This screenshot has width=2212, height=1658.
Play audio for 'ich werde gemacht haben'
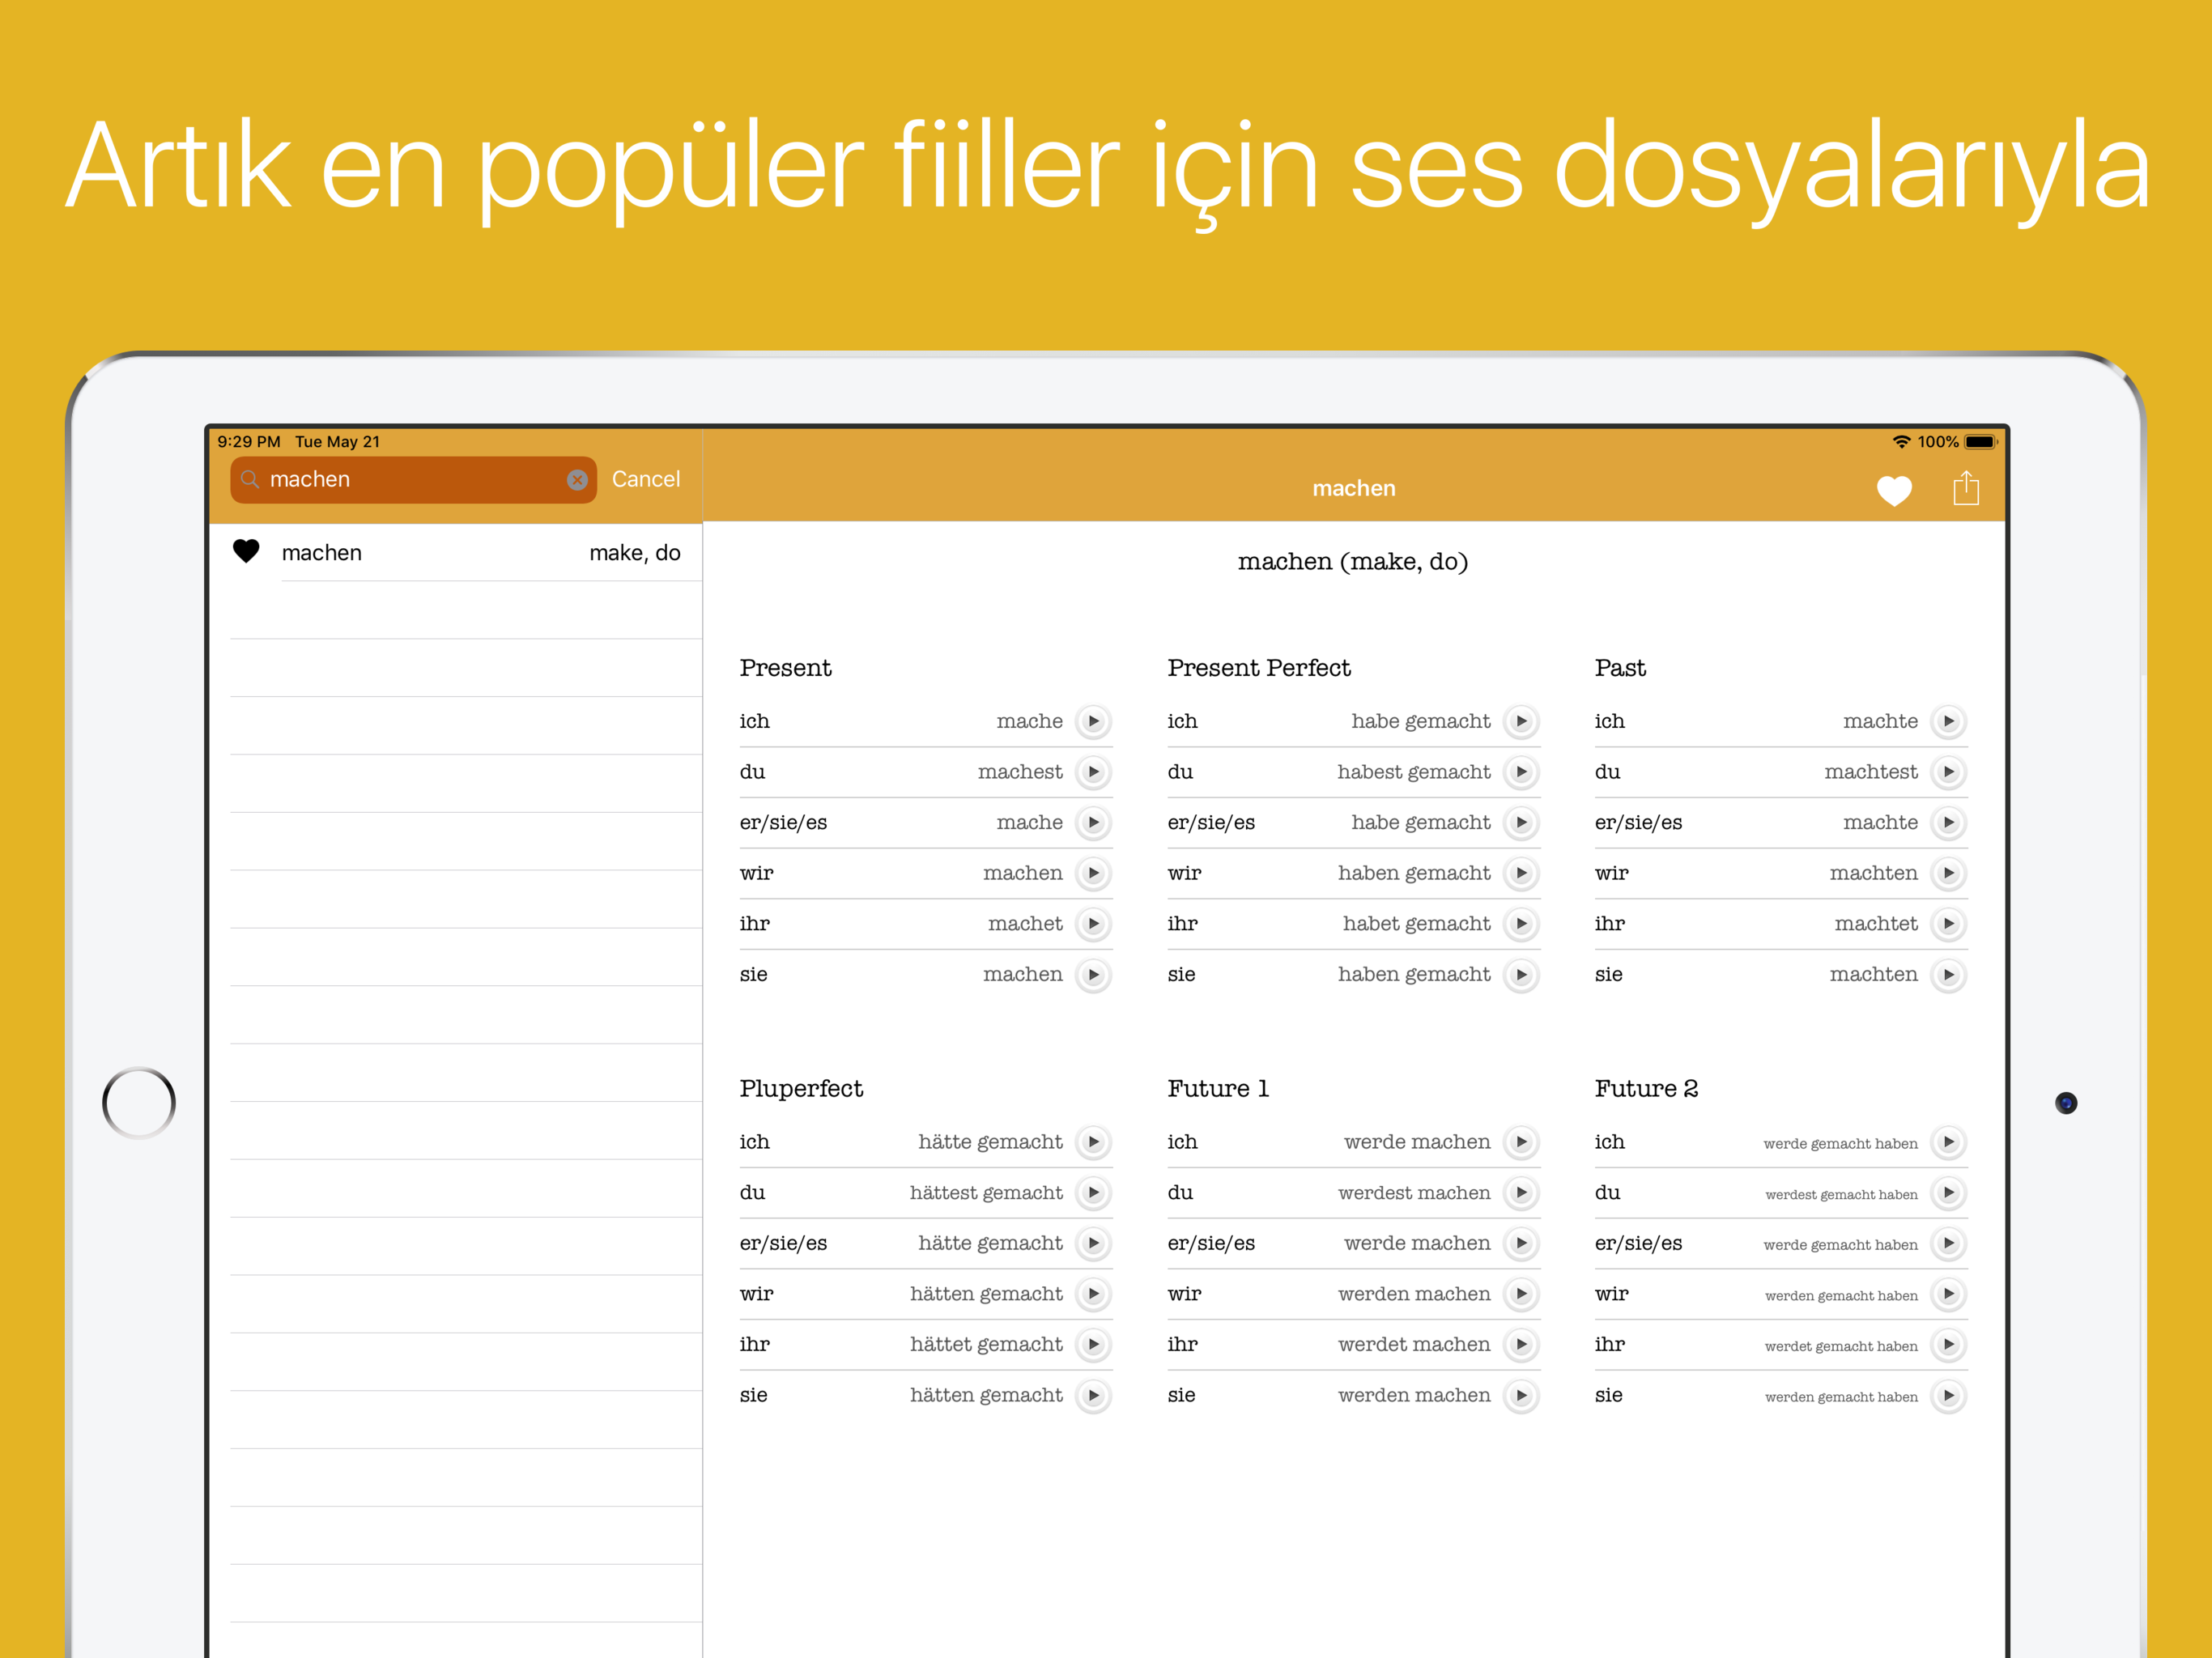1948,1142
